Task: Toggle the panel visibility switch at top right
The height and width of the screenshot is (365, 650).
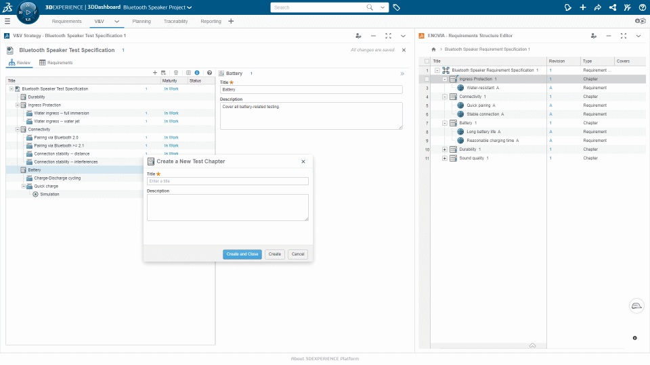Action: [641, 21]
